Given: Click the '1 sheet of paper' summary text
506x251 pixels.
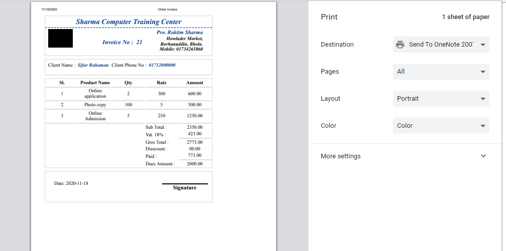Looking at the screenshot, I should click(465, 17).
